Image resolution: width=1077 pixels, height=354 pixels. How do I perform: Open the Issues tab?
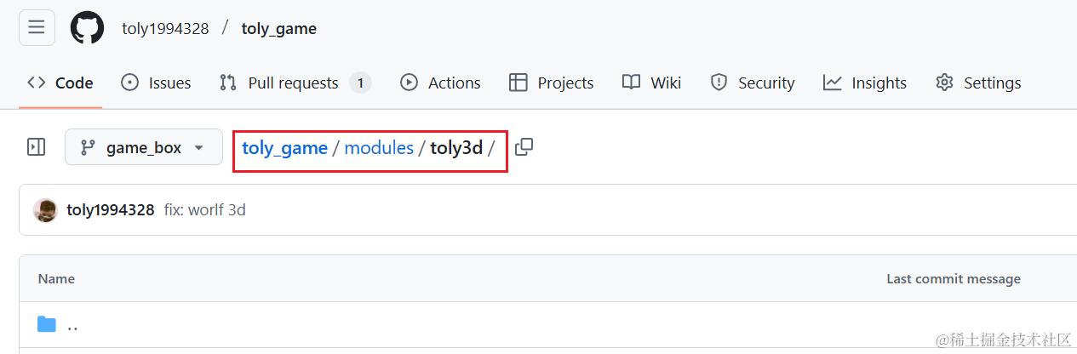[156, 83]
